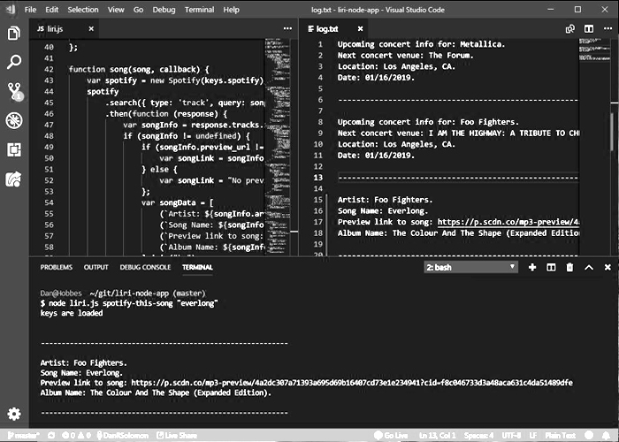Click line number 42 in liri.js gutter
Screen dimensions: 619x442
(49, 69)
